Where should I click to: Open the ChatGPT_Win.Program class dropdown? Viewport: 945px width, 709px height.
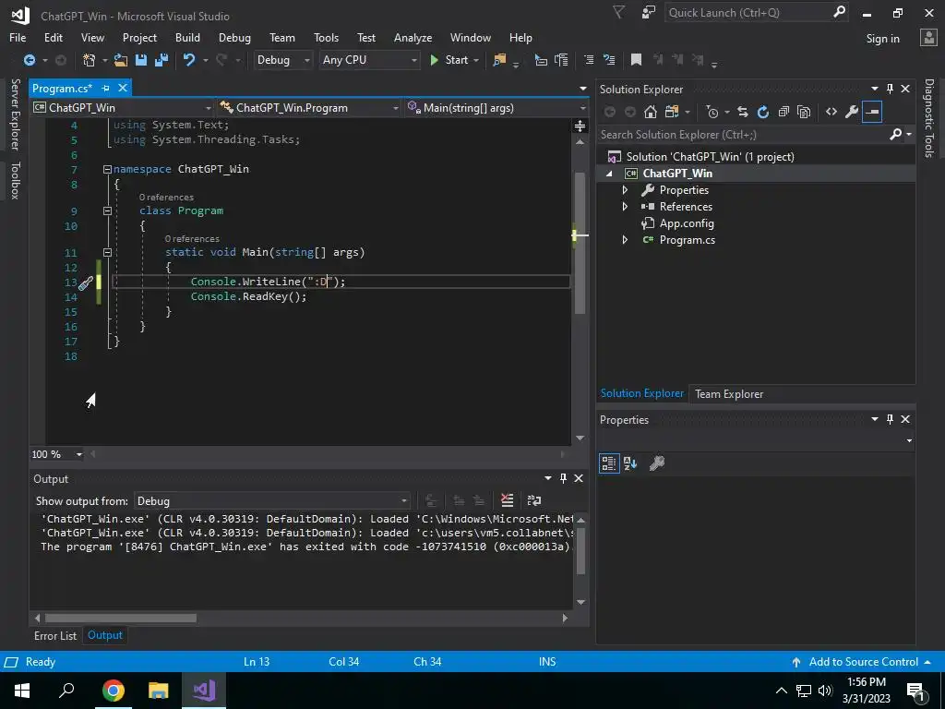click(309, 108)
